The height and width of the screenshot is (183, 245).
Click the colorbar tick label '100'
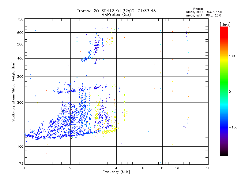coord(232,56)
